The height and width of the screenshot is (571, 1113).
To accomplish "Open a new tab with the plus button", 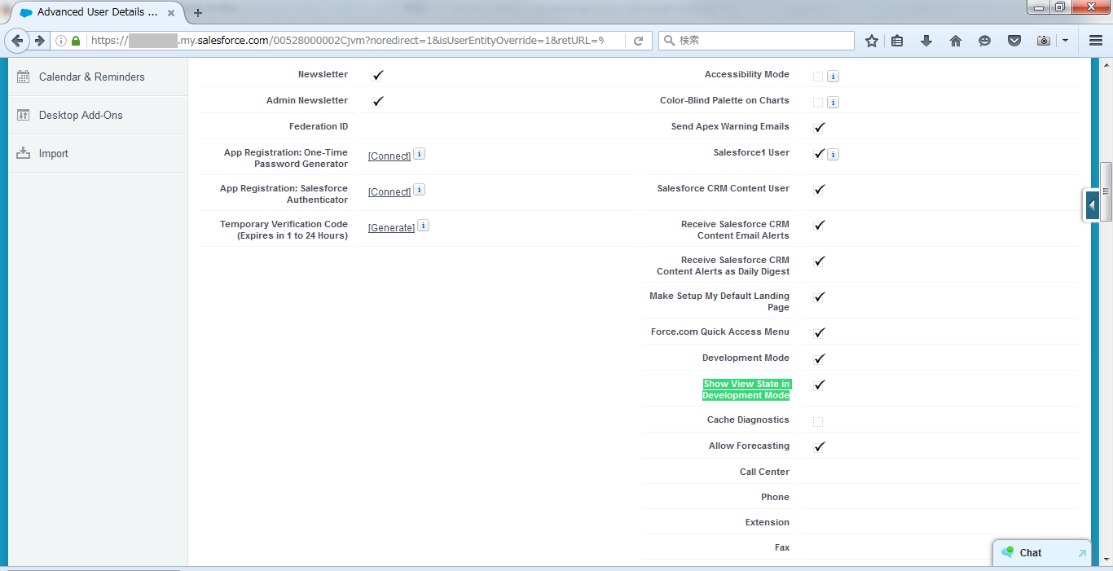I will point(198,12).
